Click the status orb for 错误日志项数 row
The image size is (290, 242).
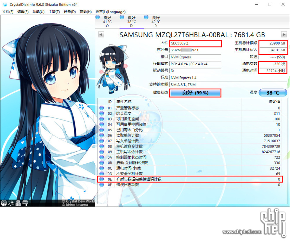click(101, 185)
